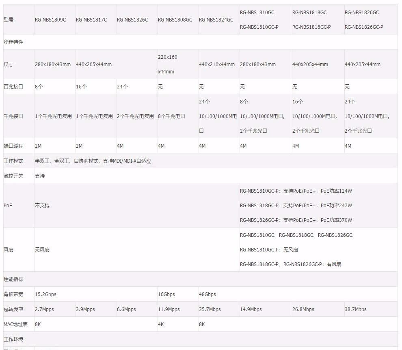Select "24个" in the 百兆接口 row

[x=122, y=86]
